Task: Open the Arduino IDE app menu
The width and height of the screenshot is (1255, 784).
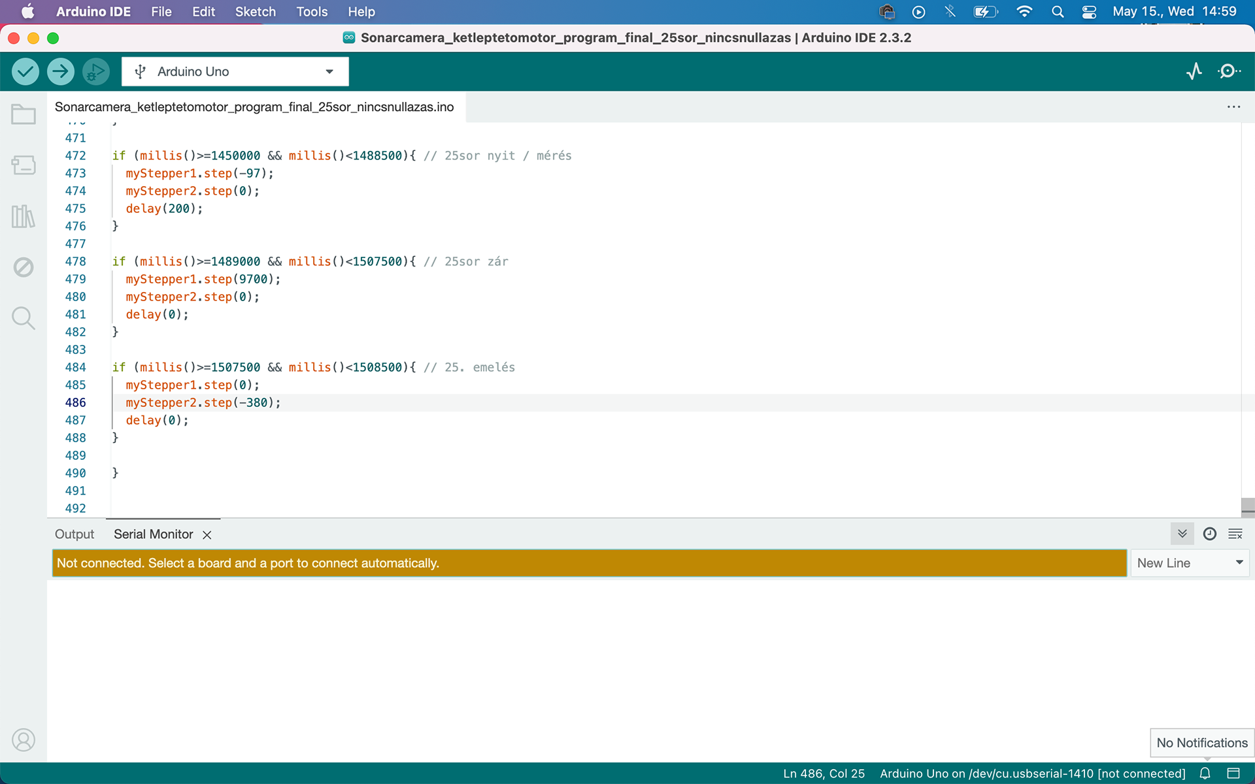Action: coord(93,12)
